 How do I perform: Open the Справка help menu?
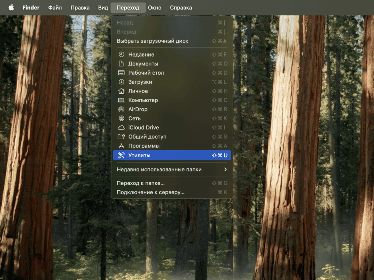[181, 8]
